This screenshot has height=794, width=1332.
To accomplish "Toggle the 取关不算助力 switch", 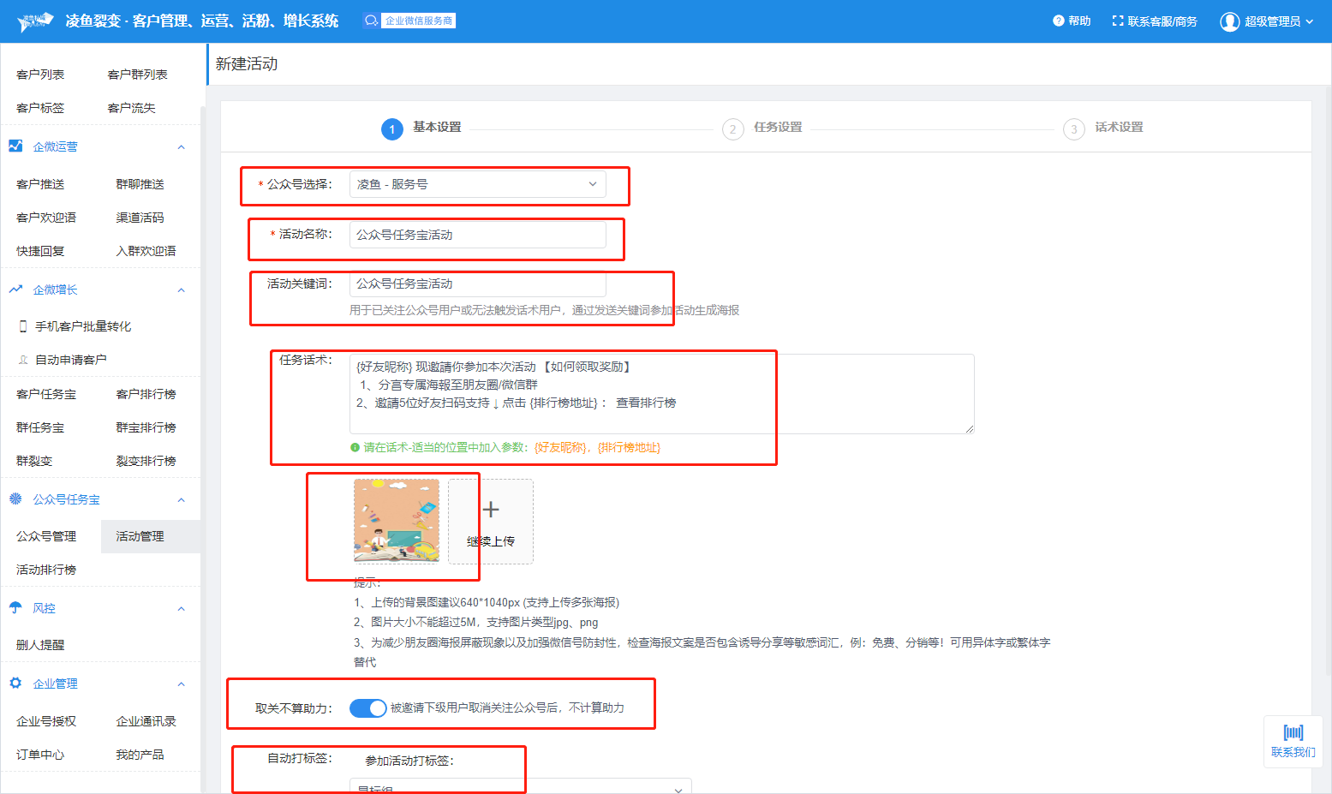I will [x=368, y=708].
